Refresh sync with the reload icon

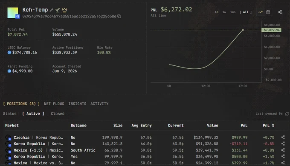coord(287,114)
